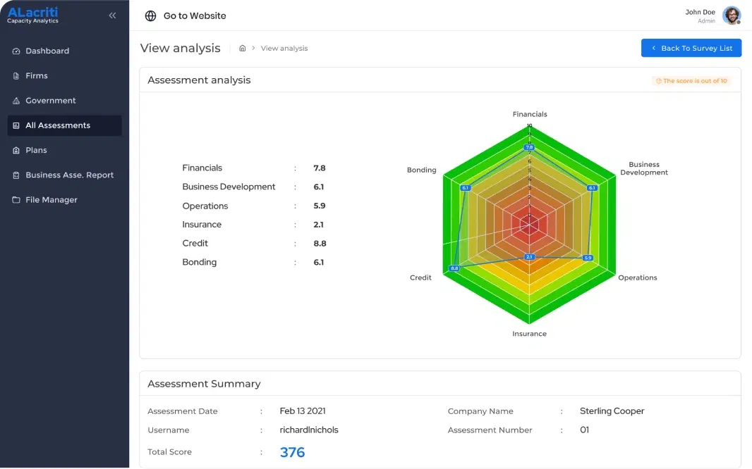Screen dimensions: 752x469
Task: Follow the Go to Website link
Action: [195, 15]
